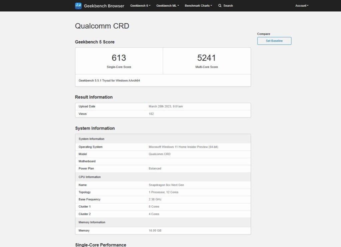
Task: Click the Geekbench logo icon
Action: (x=78, y=6)
